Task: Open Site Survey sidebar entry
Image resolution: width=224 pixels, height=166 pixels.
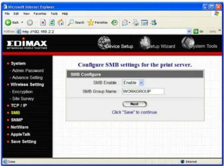Action: 23,99
